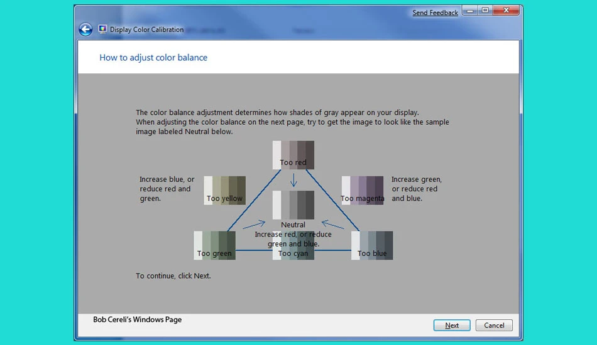This screenshot has height=345, width=597.
Task: Click the How to adjust color balance heading
Action: pos(153,57)
